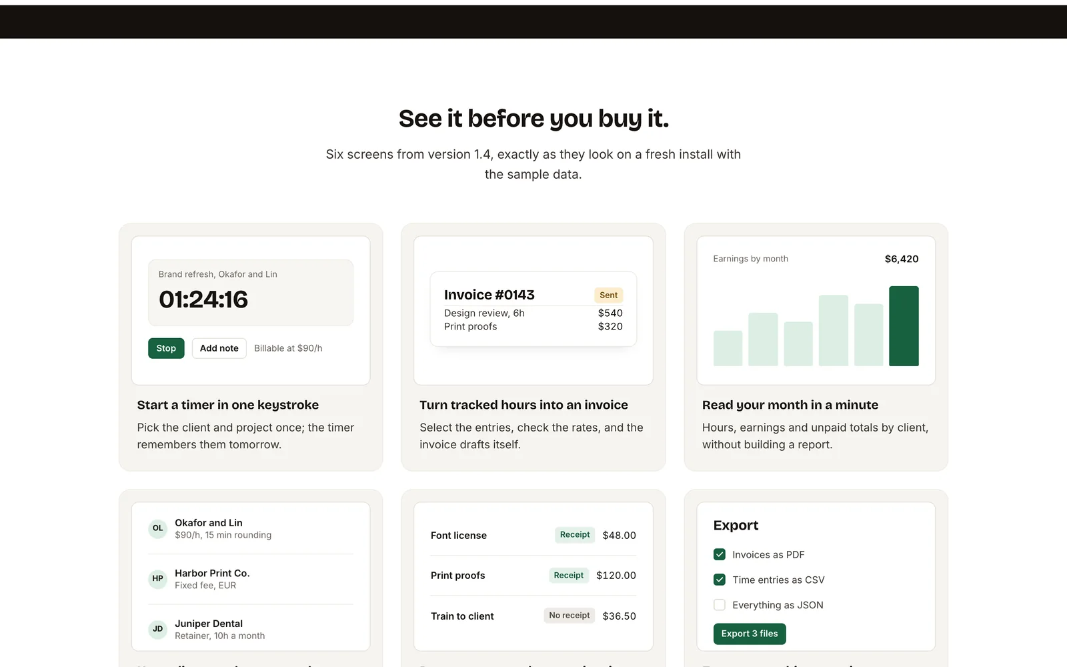Click the Sent badge on Invoice #0143
Screen dimensions: 1067x667
pos(608,295)
